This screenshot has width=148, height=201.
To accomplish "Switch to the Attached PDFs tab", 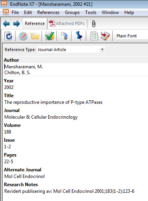I will 67,23.
